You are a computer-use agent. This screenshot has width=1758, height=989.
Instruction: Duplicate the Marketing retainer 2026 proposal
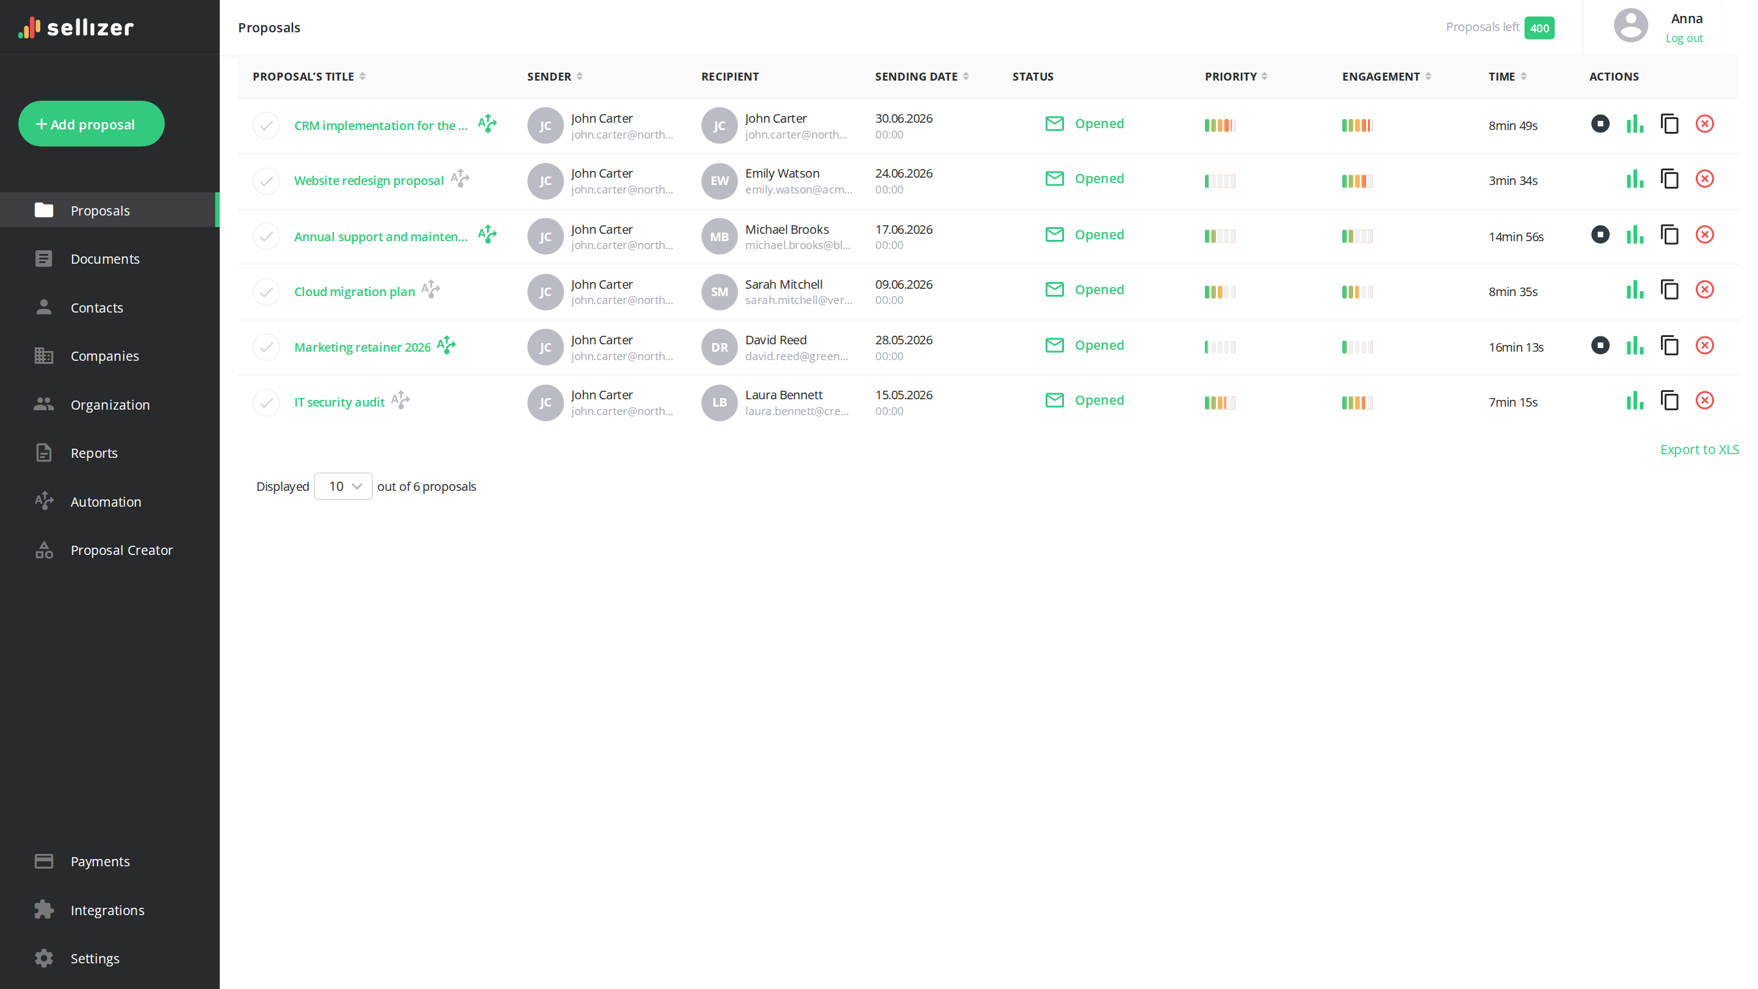pyautogui.click(x=1669, y=346)
